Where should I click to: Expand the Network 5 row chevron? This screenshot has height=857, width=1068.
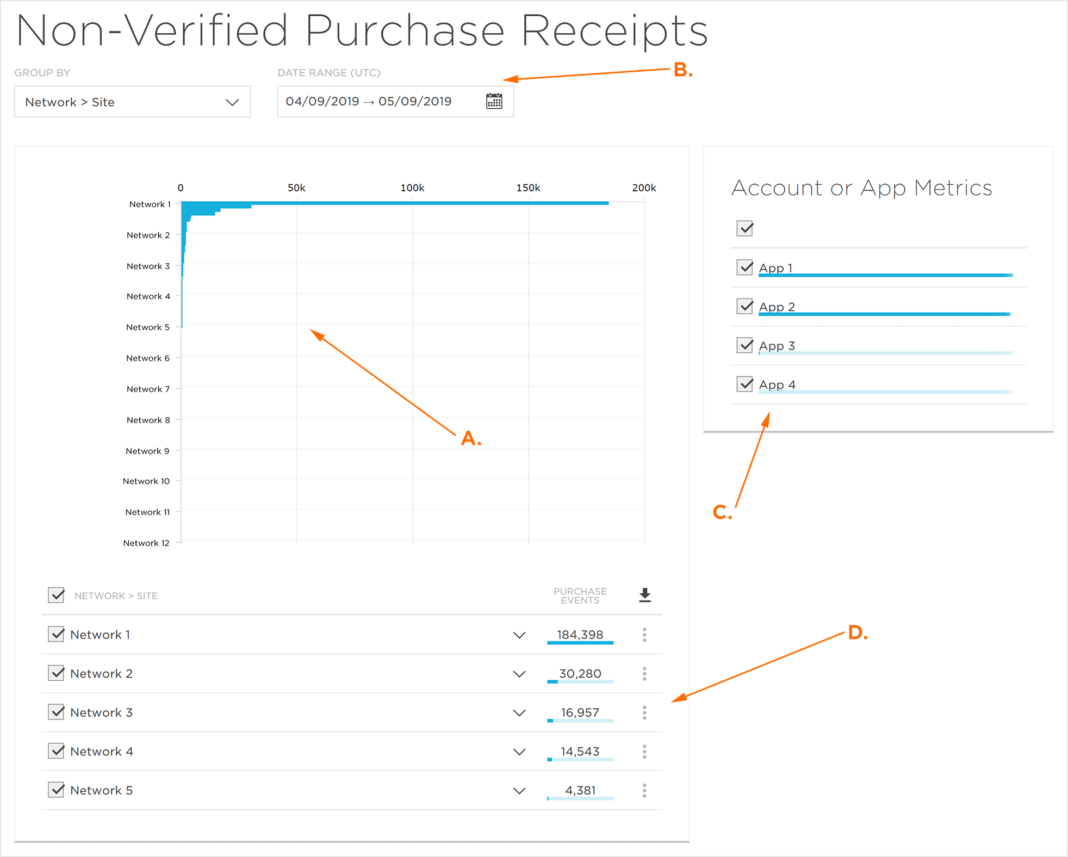pos(519,791)
